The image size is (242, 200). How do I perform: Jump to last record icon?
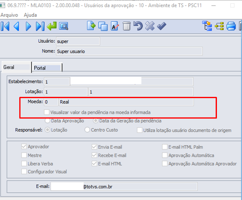(40, 26)
